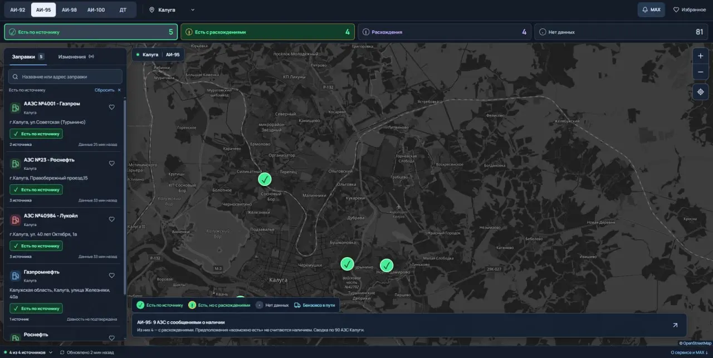This screenshot has height=358, width=713.
Task: Click the map marker near Сосновый Бор
Action: pyautogui.click(x=265, y=179)
